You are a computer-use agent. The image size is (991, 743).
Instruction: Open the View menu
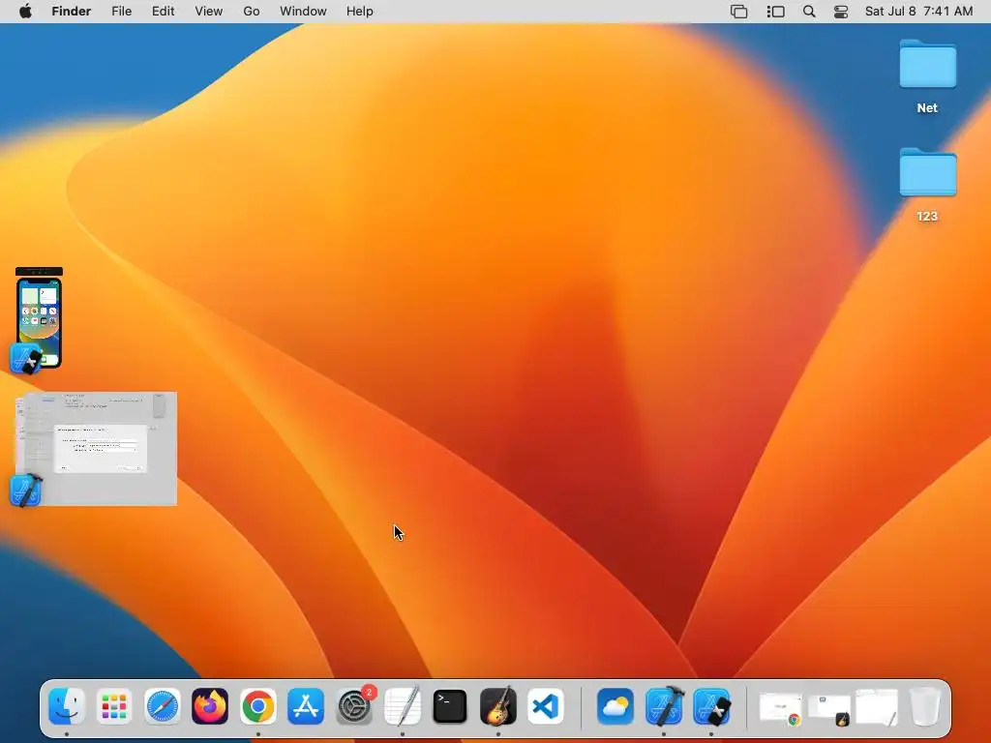[209, 12]
